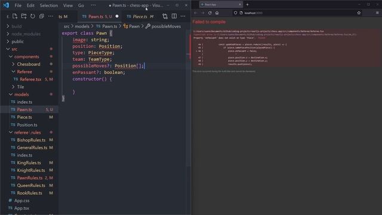Click the src breadcrumb segment

pyautogui.click(x=66, y=26)
